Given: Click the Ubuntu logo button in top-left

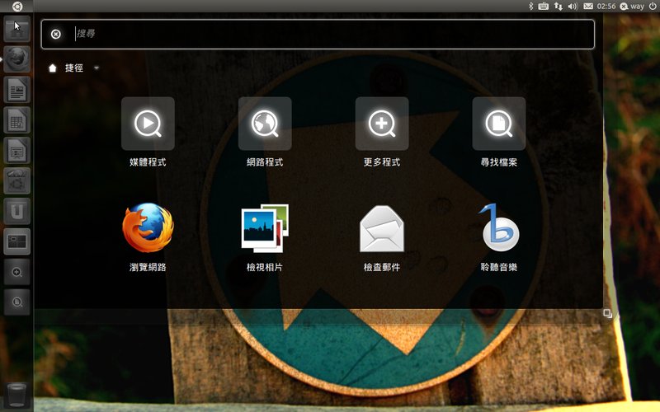Looking at the screenshot, I should [x=16, y=6].
